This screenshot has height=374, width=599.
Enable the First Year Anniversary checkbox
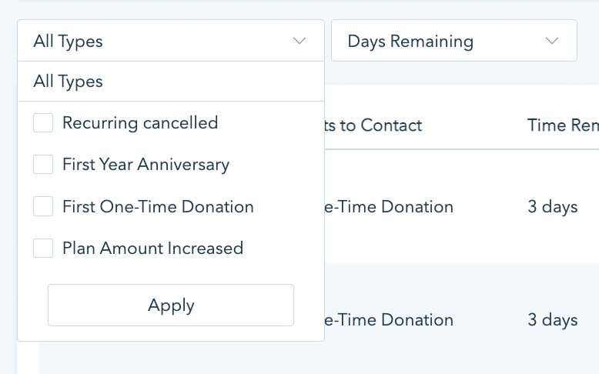(x=43, y=165)
